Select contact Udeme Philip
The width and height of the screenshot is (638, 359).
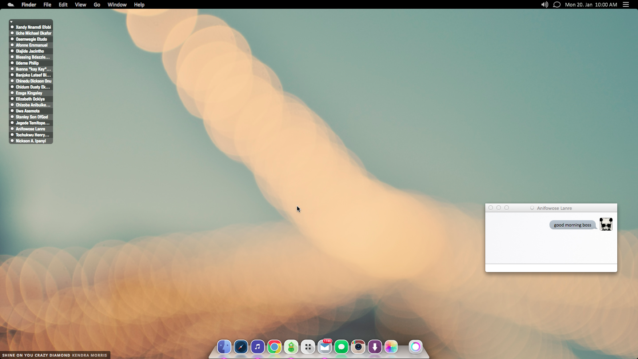point(31,63)
